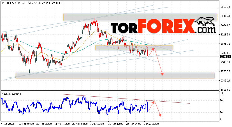
Task: Select the 2789.85 price axis label
Action: [225, 53]
